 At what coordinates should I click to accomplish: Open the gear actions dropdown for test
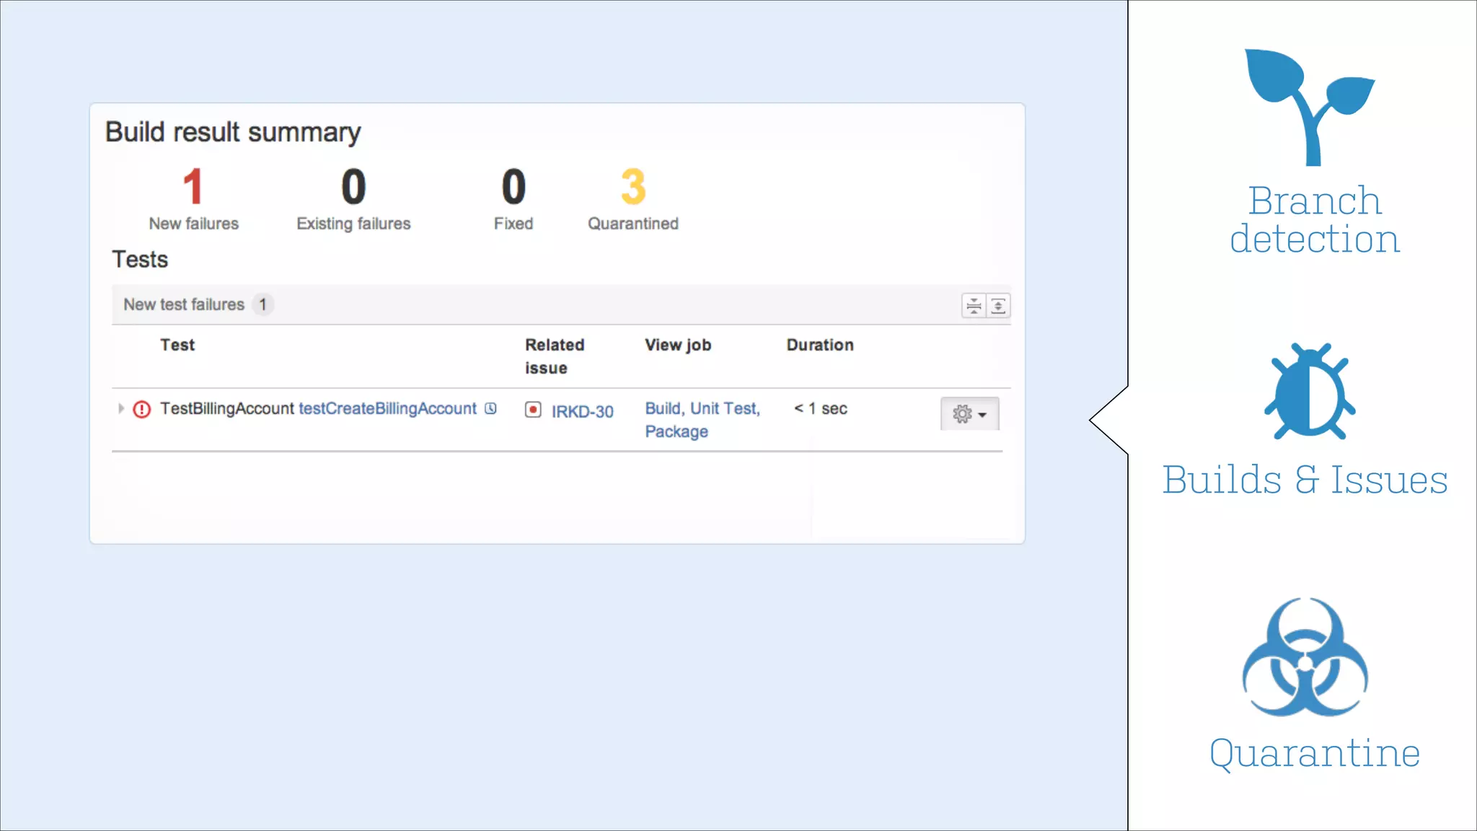[x=970, y=413]
